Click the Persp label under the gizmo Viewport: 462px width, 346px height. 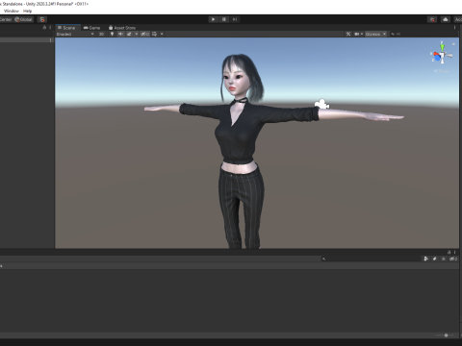click(442, 71)
